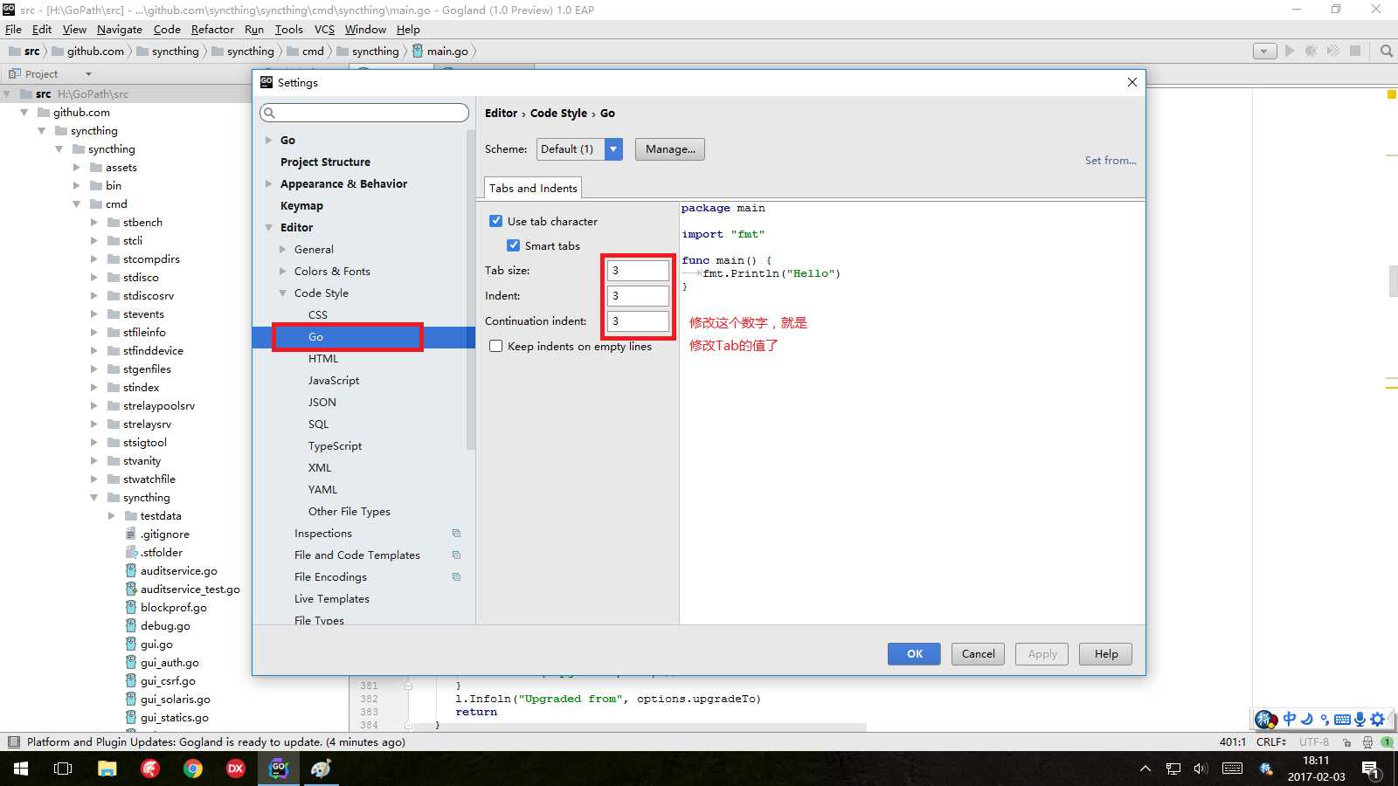Collapse the cmd folder in project tree

pyautogui.click(x=77, y=203)
